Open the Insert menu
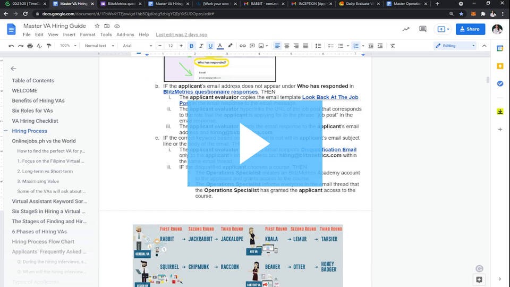Image resolution: width=510 pixels, height=287 pixels. click(69, 35)
